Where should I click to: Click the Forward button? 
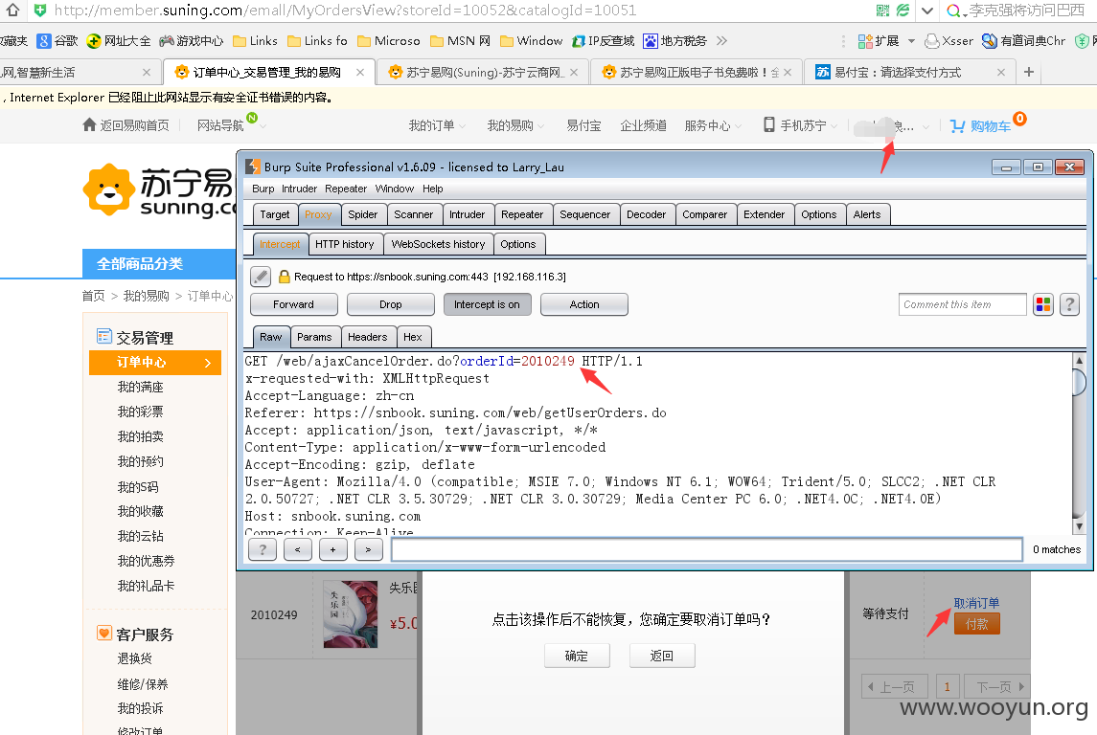pos(294,304)
